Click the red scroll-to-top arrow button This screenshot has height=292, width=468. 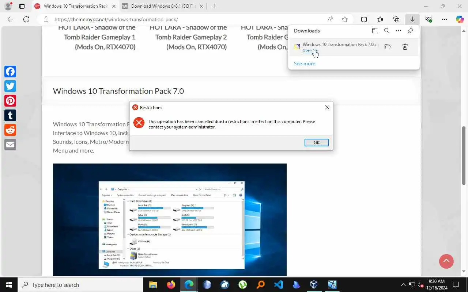click(446, 261)
